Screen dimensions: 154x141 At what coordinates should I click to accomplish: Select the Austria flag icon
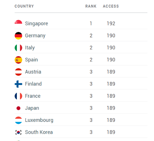click(19, 72)
